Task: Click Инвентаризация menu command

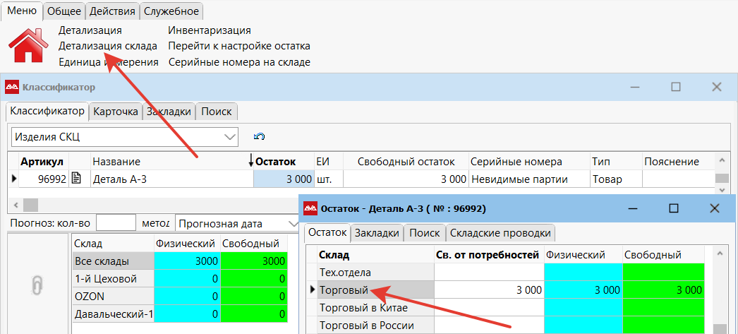Action: click(x=209, y=30)
